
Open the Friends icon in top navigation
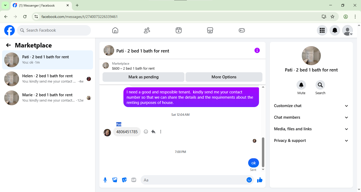147,30
